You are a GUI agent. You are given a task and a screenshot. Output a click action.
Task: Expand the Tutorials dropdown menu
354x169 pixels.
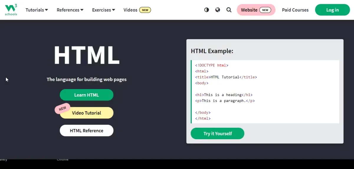tap(37, 10)
